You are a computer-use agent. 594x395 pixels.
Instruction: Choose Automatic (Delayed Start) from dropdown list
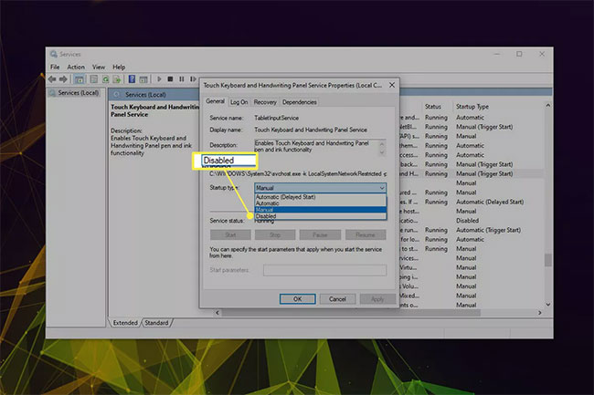pyautogui.click(x=320, y=197)
